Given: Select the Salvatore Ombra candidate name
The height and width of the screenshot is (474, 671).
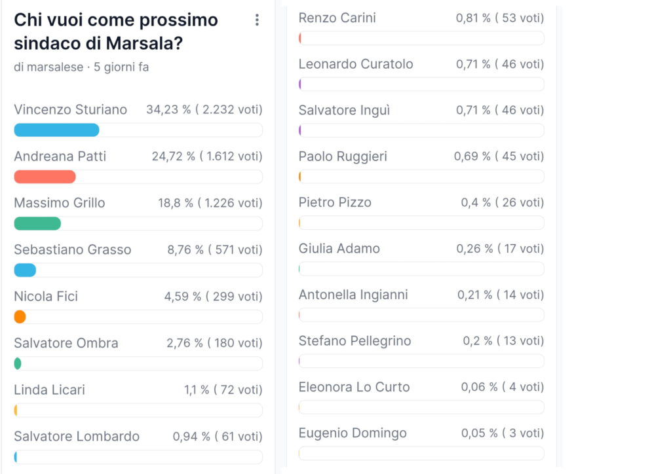Looking at the screenshot, I should click(66, 343).
